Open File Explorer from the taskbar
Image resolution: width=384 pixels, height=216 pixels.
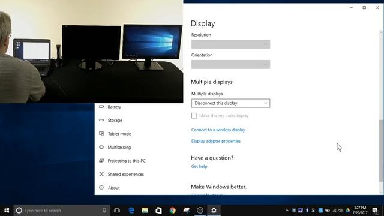click(x=145, y=211)
